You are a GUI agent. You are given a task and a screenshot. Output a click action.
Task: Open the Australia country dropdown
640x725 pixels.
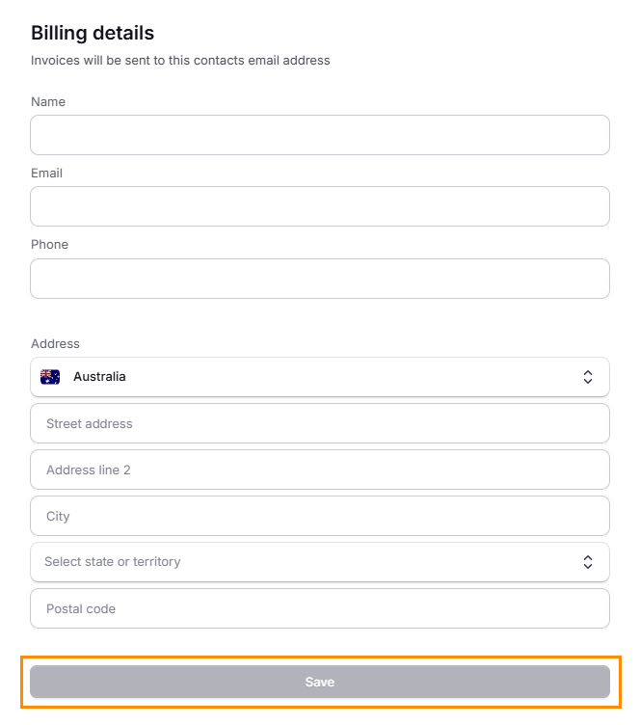[x=318, y=377]
